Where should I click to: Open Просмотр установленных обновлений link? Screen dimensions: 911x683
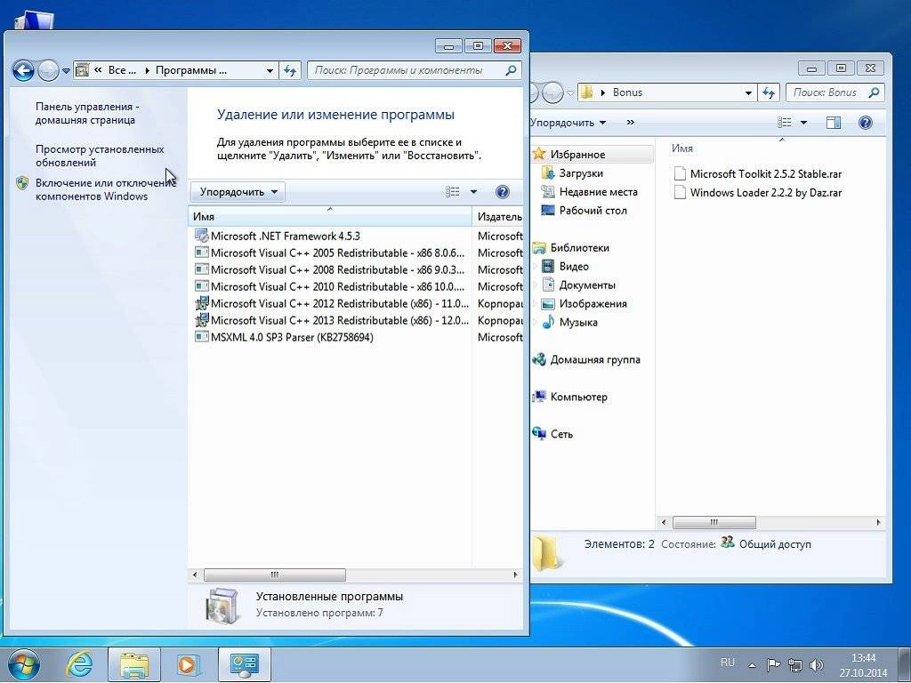coord(100,156)
